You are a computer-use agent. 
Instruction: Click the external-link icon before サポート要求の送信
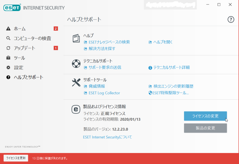pos(85,68)
